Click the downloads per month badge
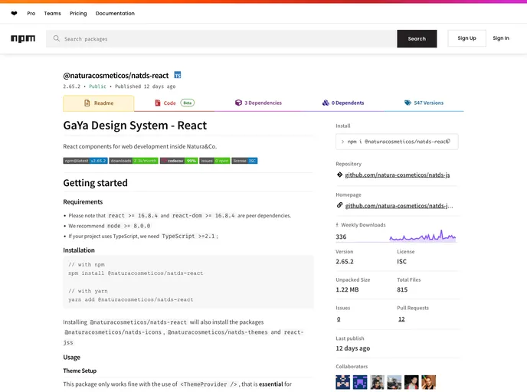 (133, 161)
